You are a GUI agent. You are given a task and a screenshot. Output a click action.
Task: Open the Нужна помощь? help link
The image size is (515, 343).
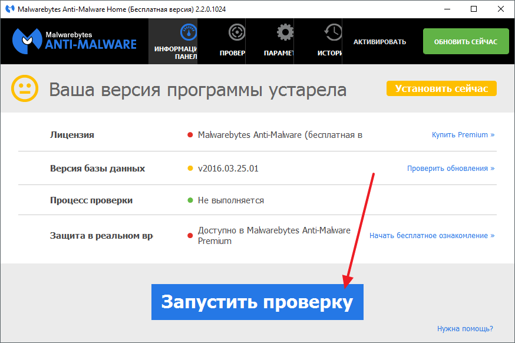[x=465, y=328]
